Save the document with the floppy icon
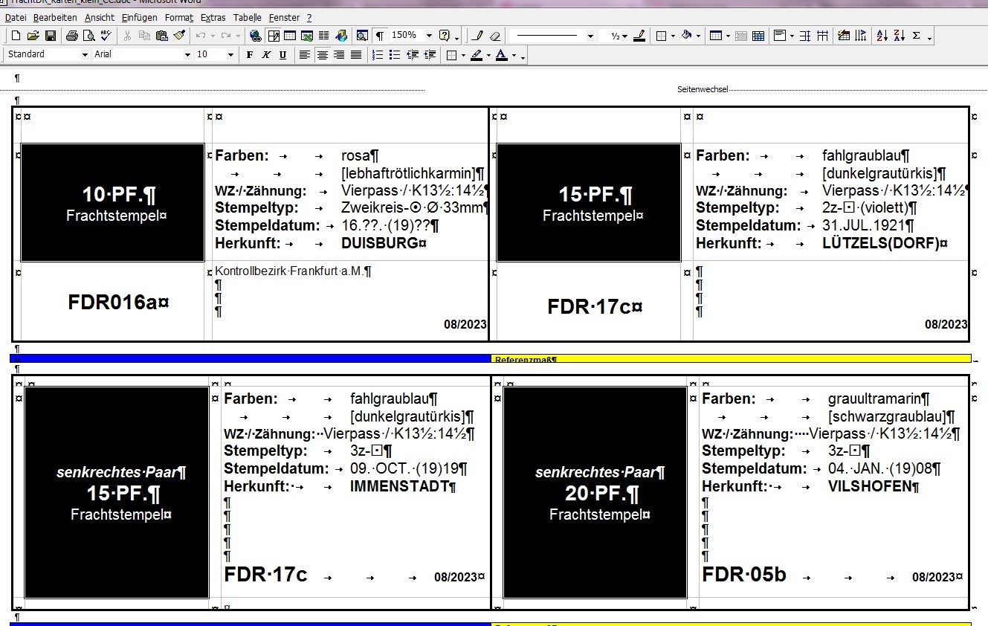988x626 pixels. 51,36
